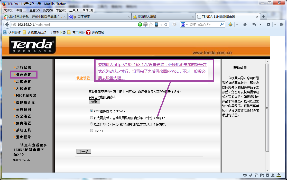Image resolution: width=287 pixels, height=180 pixels.
Task: Click the private browsing mask icon
Action: (245, 176)
